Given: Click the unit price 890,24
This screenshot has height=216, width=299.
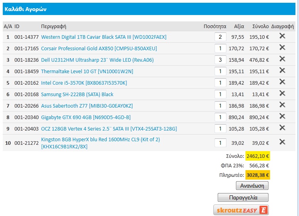Looking at the screenshot, I should click(236, 117).
